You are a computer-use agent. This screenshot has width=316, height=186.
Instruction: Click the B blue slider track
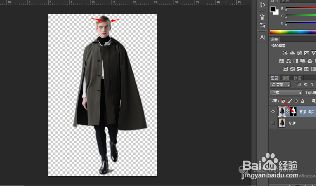pyautogui.click(x=301, y=22)
